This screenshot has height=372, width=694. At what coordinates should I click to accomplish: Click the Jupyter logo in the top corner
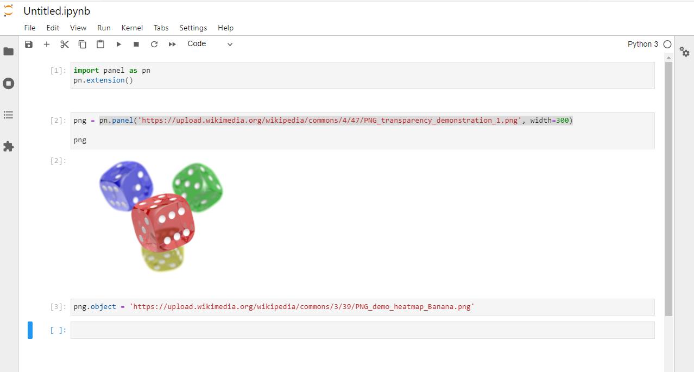tap(9, 10)
